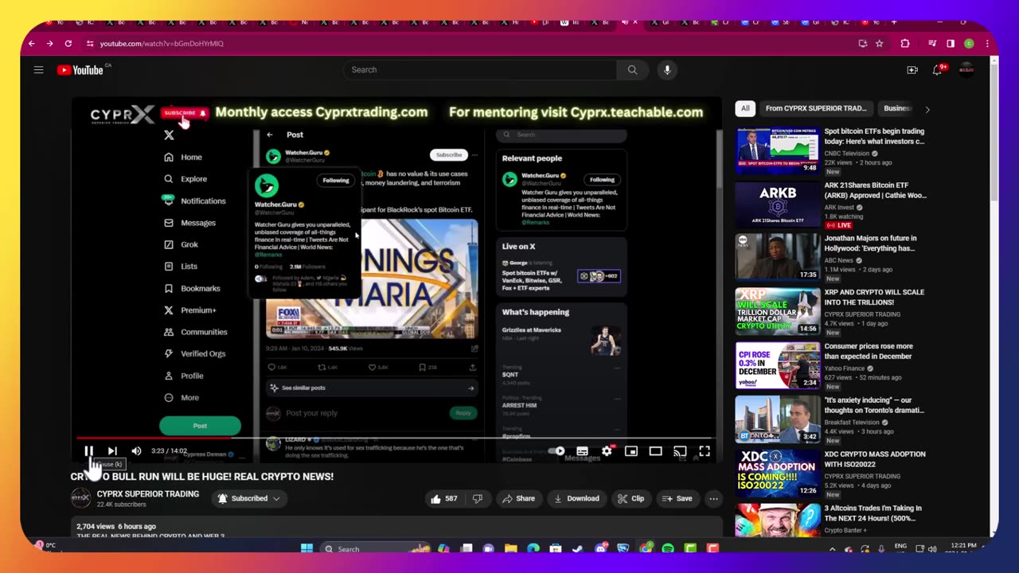Enter full screen mode
Viewport: 1019px width, 573px height.
[705, 451]
